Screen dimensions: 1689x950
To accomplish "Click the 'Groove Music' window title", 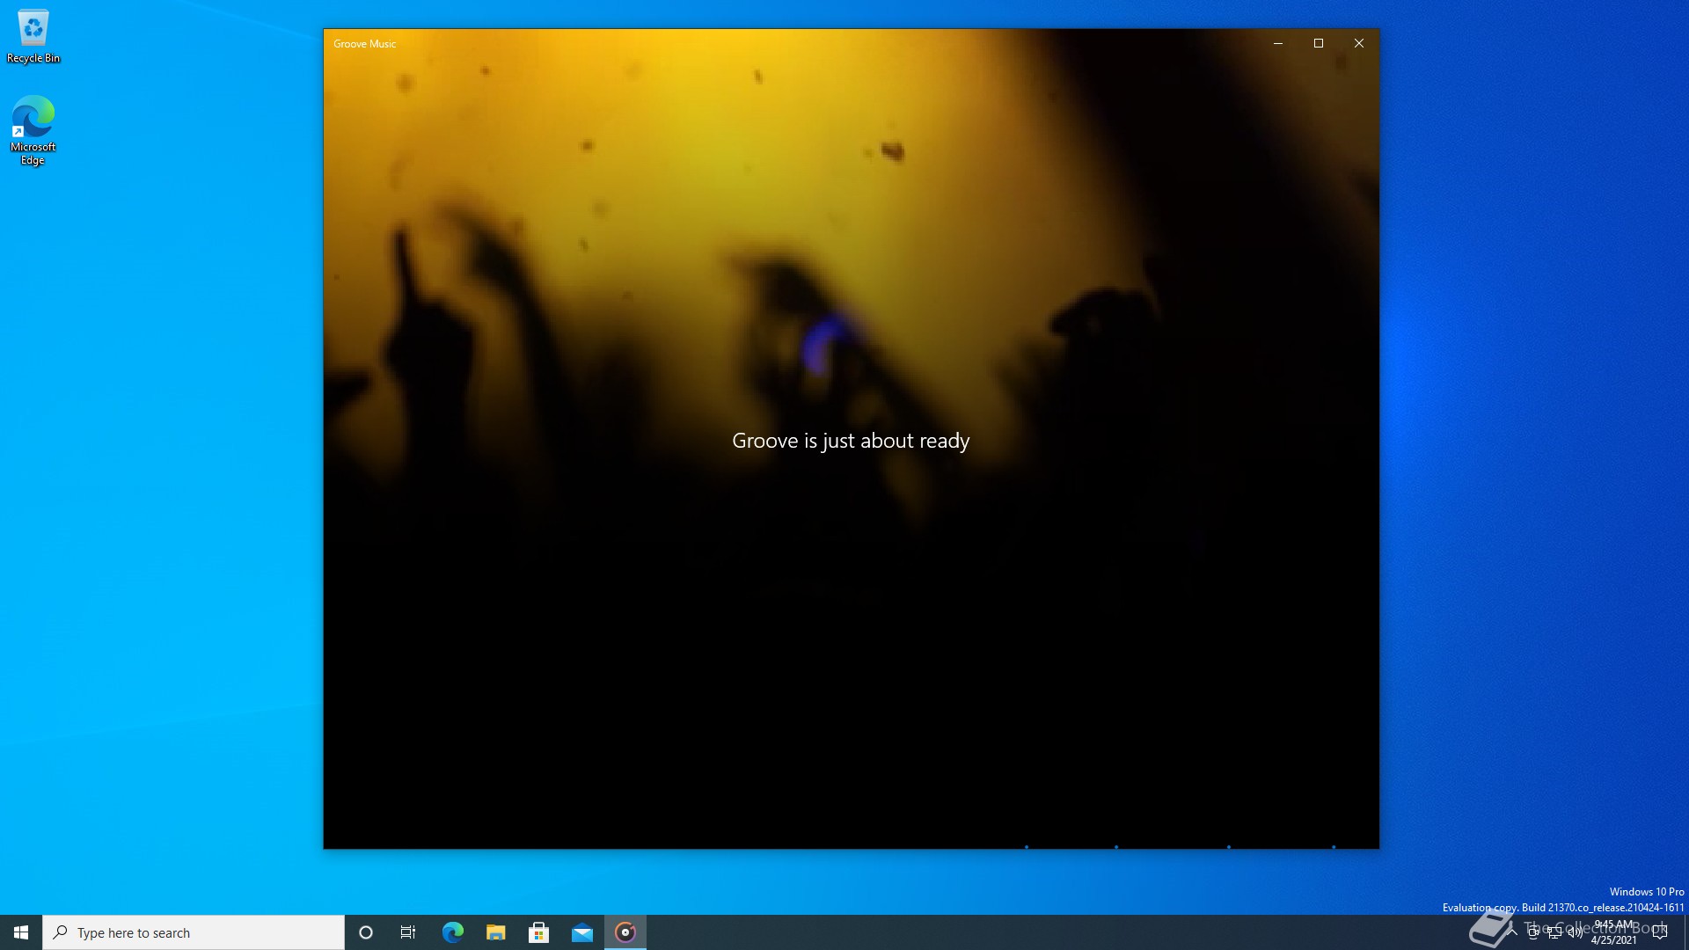I will coord(364,44).
